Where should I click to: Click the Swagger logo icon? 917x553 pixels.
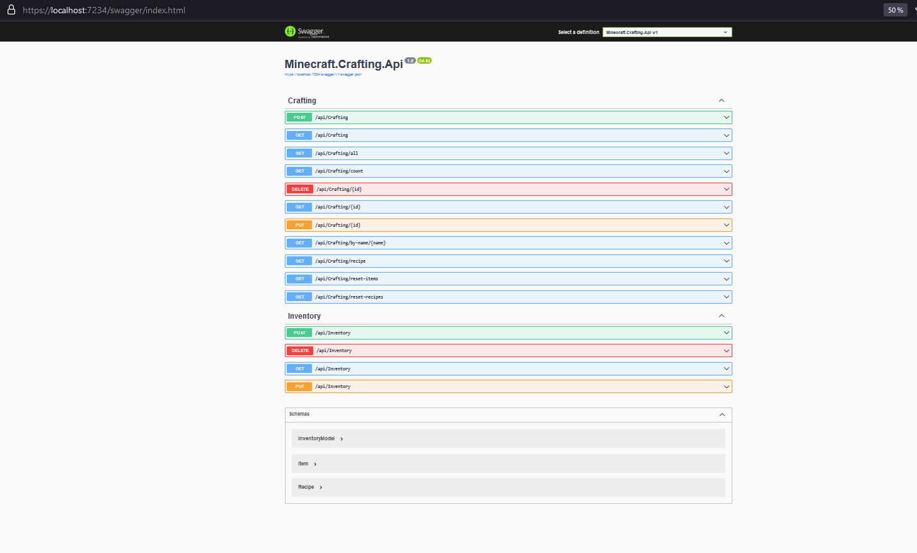tap(290, 31)
